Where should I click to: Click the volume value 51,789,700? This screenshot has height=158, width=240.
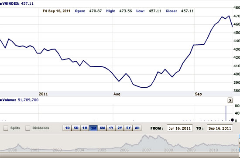point(28,100)
